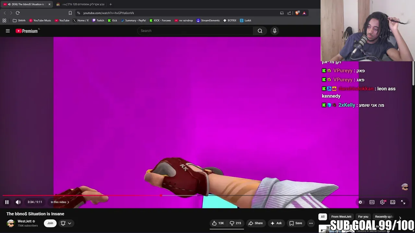
Task: Turn on closed captions (CC)
Action: (372, 202)
